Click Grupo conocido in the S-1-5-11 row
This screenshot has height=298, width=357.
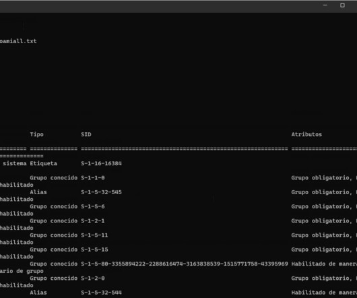click(x=54, y=235)
